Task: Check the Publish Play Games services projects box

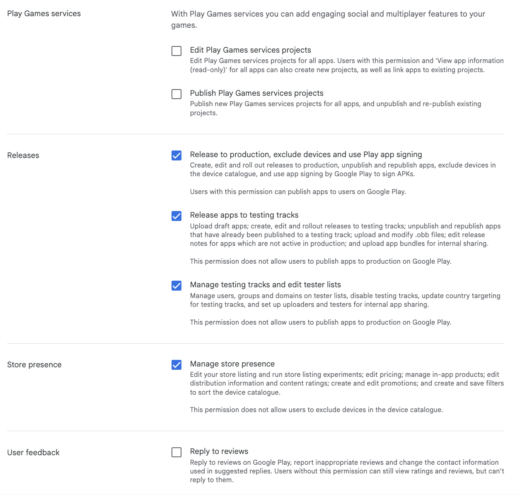Action: tap(176, 94)
